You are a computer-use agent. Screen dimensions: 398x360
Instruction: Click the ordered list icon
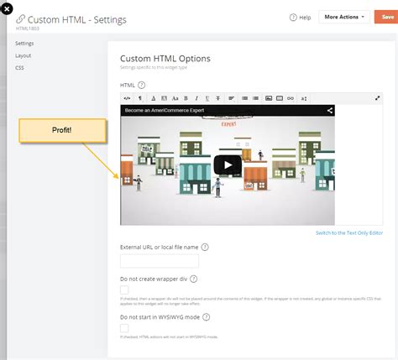pyautogui.click(x=255, y=98)
